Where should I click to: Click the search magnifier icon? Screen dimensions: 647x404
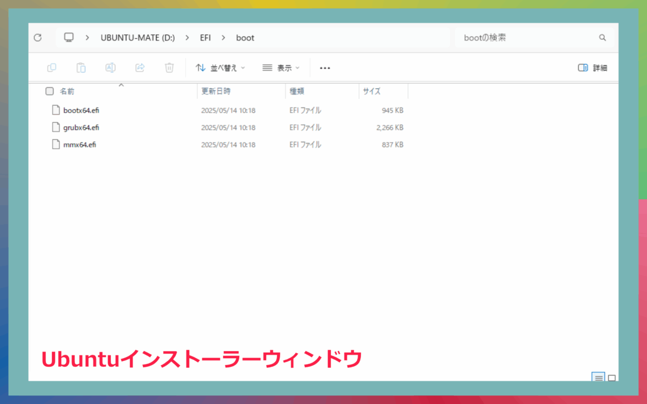click(x=602, y=37)
